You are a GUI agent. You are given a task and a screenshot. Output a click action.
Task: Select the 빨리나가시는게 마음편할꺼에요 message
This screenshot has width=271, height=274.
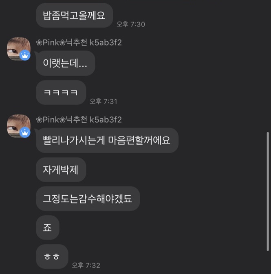coord(107,140)
